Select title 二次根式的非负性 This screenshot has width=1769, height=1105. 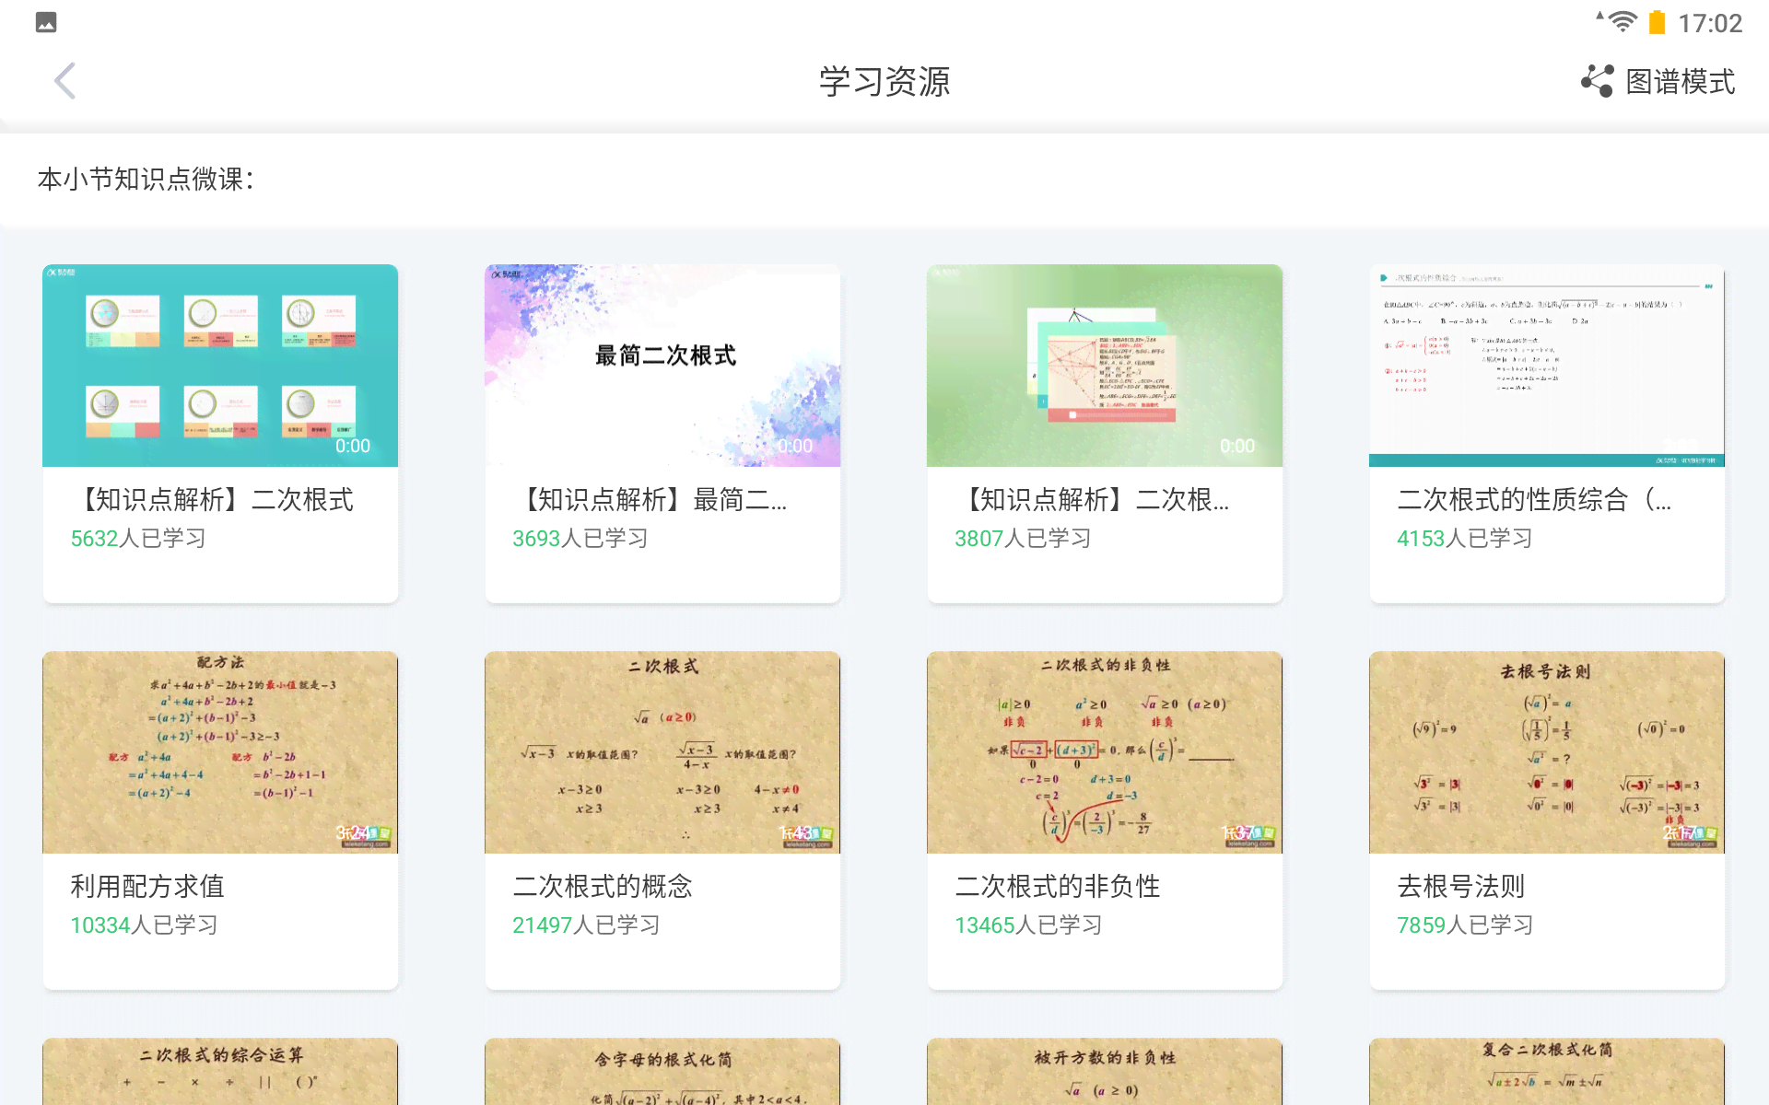pos(1058,887)
